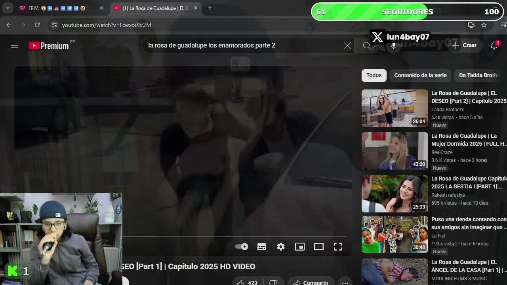Start voice search with the microphone
Screen dimensions: 507x285
pos(394,46)
